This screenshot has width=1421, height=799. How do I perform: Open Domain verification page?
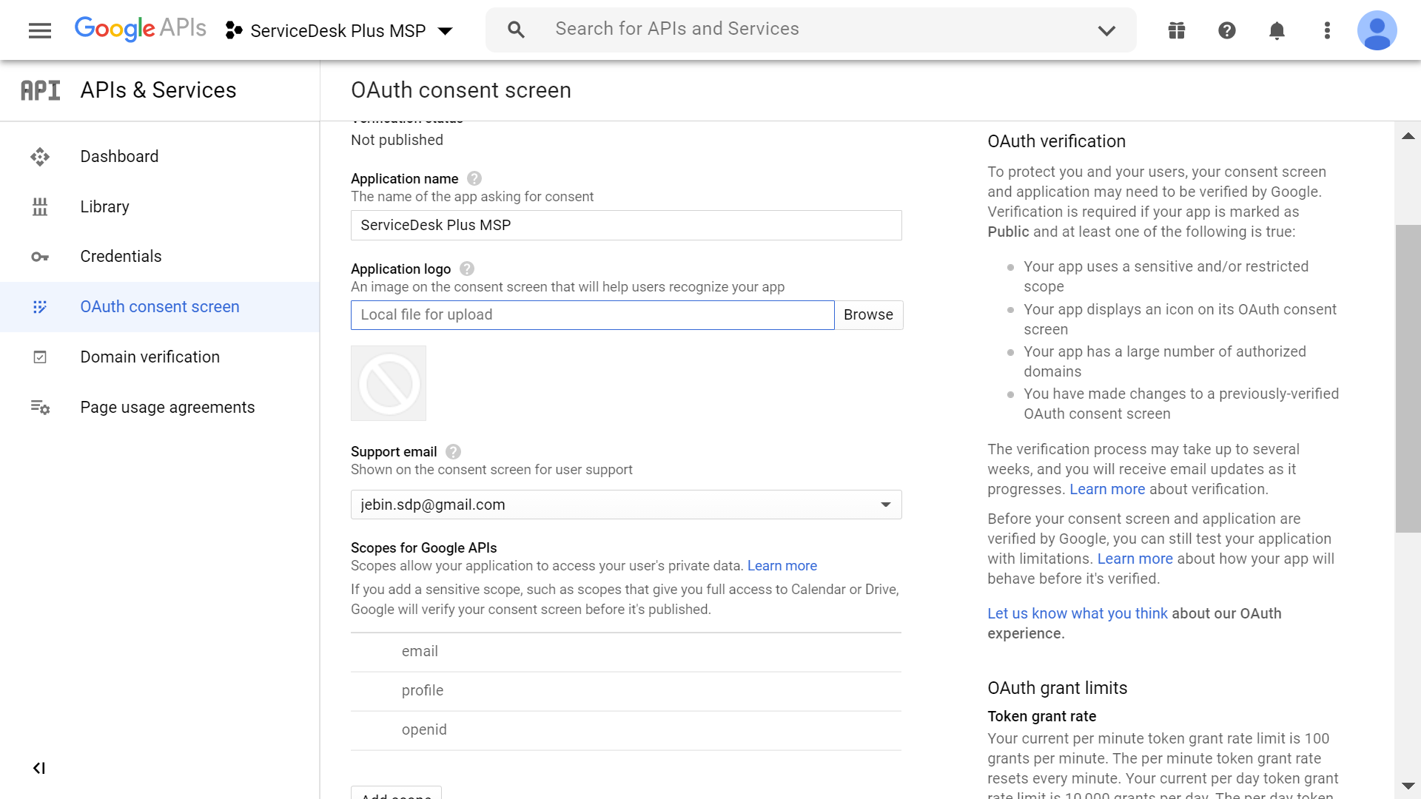(x=150, y=357)
